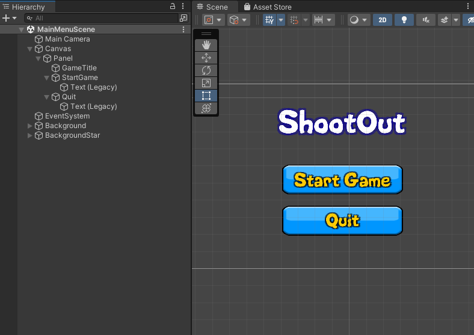This screenshot has width=474, height=335.
Task: Click the tool handle position (pivot) icon
Action: click(209, 20)
